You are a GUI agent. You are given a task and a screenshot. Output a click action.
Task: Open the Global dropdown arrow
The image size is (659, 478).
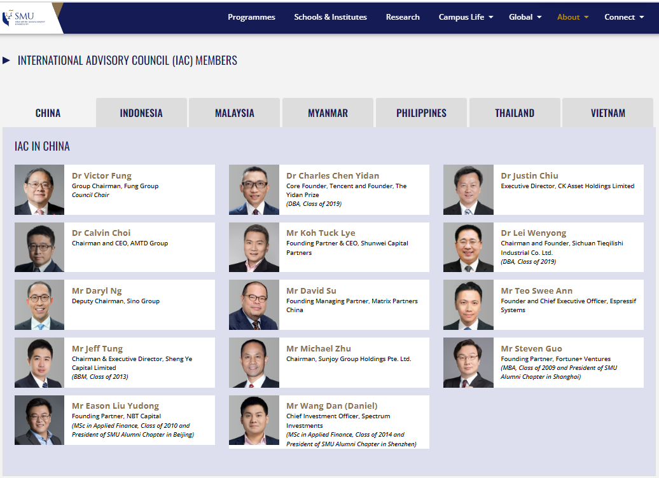tap(539, 17)
